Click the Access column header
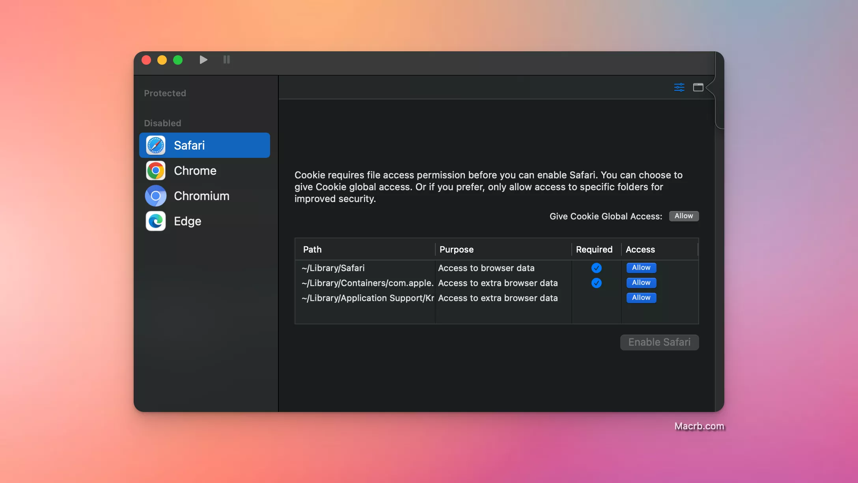Viewport: 858px width, 483px height. tap(659, 249)
